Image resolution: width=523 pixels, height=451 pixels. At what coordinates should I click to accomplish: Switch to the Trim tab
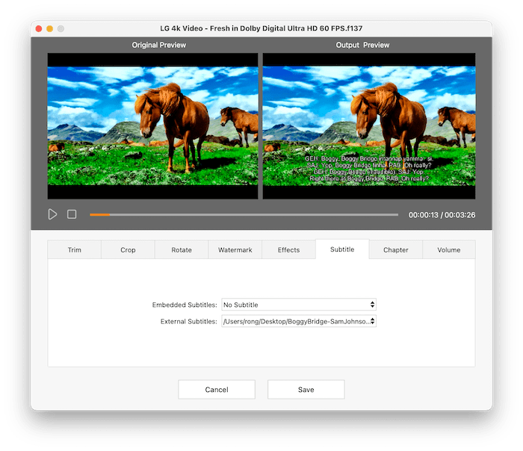pyautogui.click(x=74, y=250)
